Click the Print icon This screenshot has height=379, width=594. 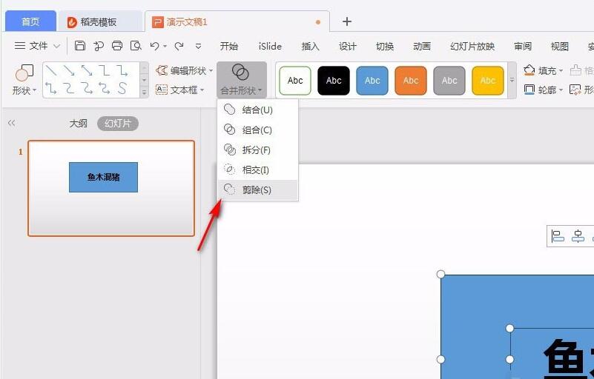[117, 46]
